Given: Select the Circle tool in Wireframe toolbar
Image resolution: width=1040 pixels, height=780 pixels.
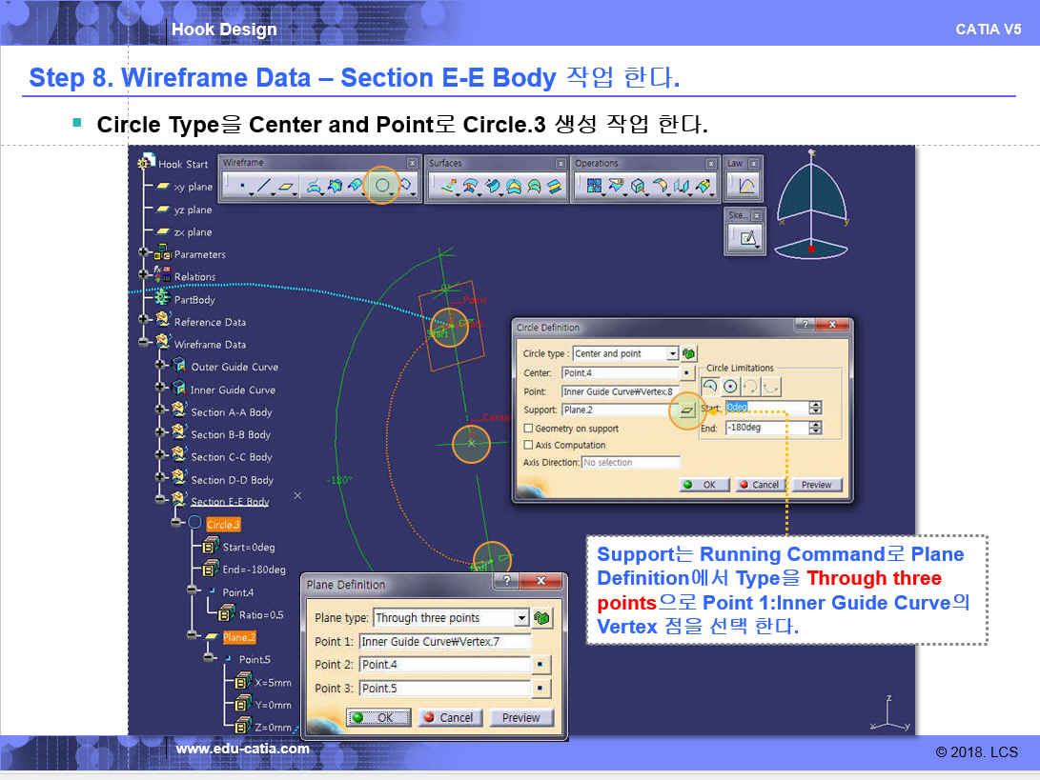Looking at the screenshot, I should [x=382, y=187].
